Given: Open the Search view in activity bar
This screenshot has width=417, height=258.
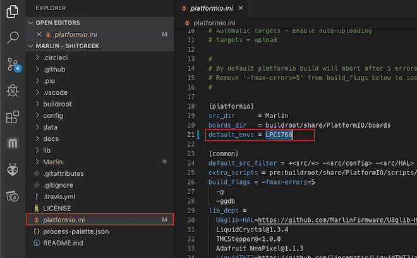Looking at the screenshot, I should pos(13,37).
